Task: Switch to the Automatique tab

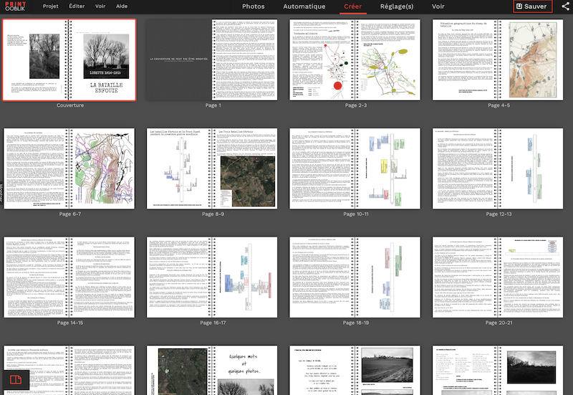Action: point(304,6)
